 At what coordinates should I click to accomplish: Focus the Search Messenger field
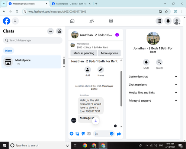click(33, 40)
